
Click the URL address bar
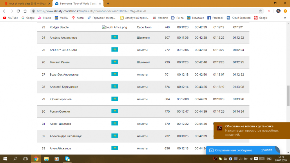145,11
